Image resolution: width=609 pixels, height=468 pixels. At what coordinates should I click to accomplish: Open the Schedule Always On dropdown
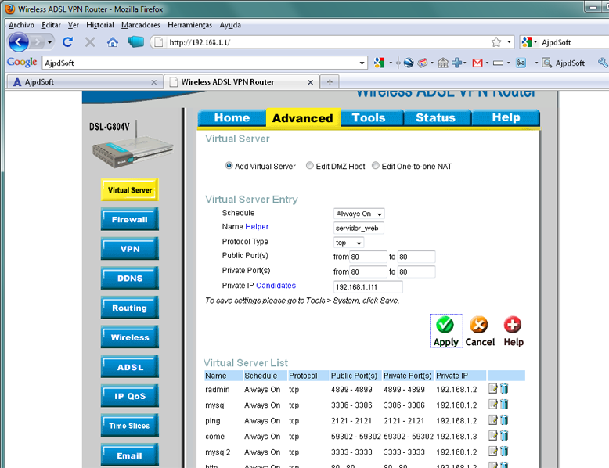(359, 214)
